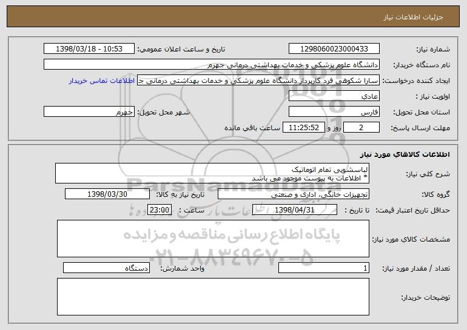Click the شهر محل تحویل field جهرم
Viewport: 467px width, 330px height.
point(89,112)
